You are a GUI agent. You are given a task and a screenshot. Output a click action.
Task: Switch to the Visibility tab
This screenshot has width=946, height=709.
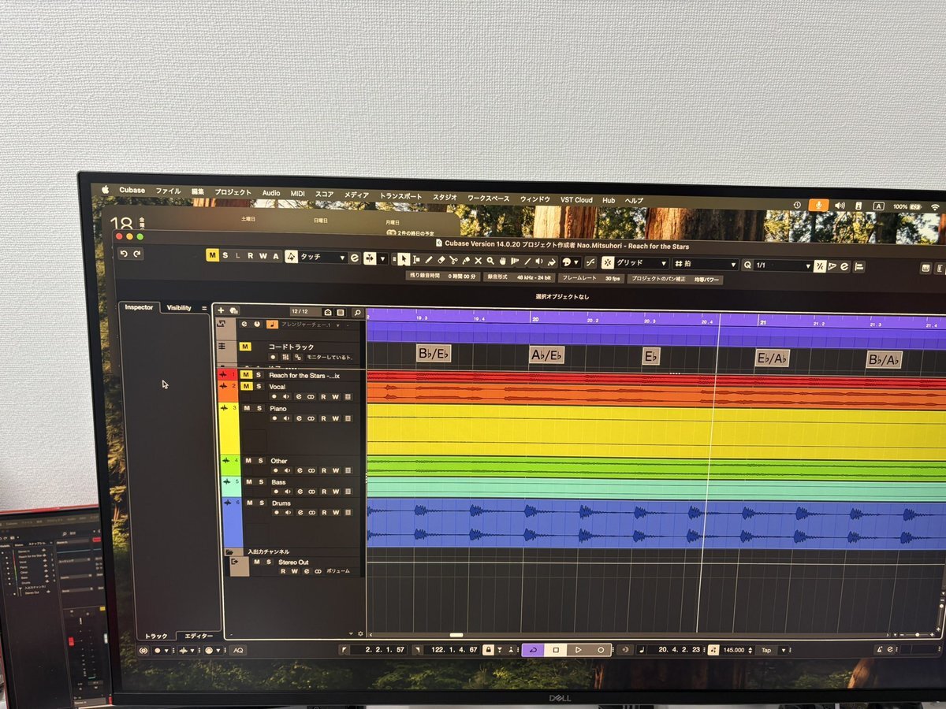[179, 308]
